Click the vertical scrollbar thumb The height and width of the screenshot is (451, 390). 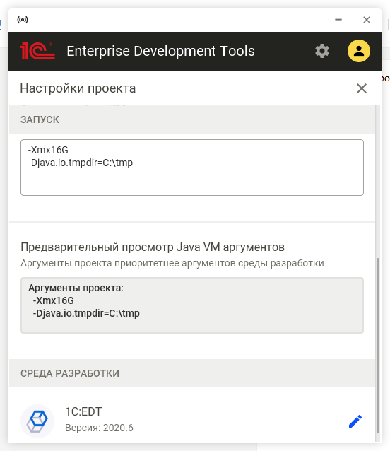click(x=378, y=345)
